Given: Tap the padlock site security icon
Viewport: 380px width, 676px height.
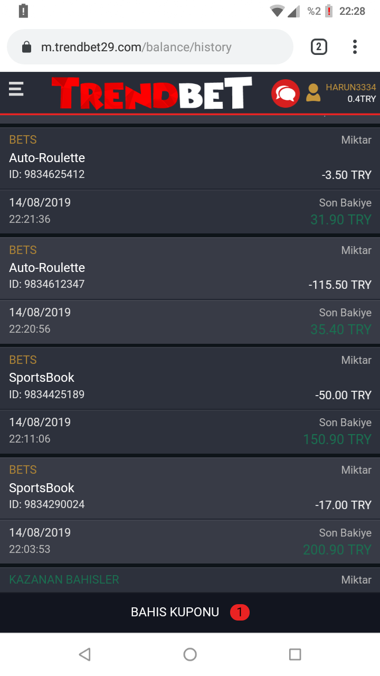Looking at the screenshot, I should [x=27, y=47].
